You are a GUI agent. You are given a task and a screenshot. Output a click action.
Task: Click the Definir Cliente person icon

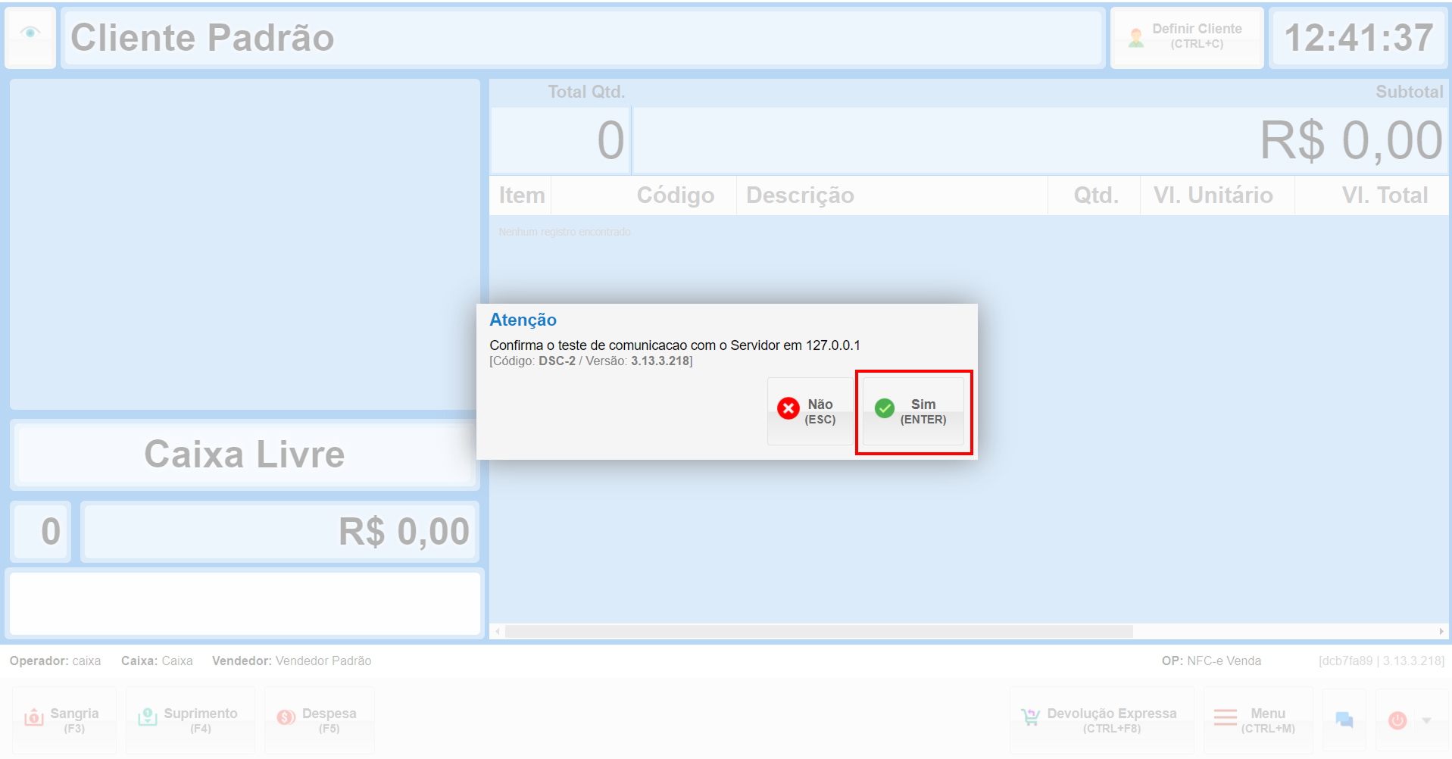[1136, 37]
